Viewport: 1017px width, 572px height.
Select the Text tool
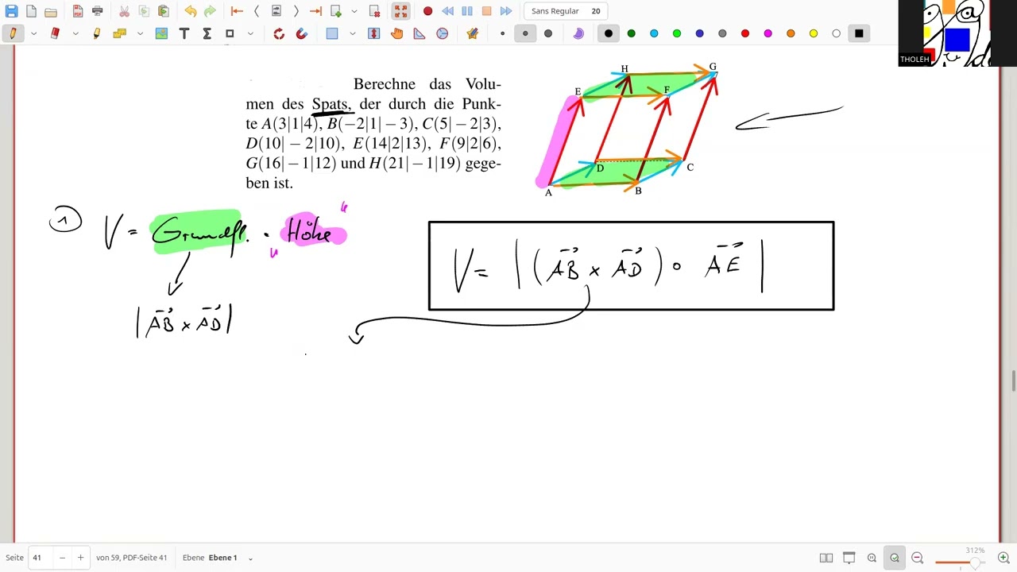pyautogui.click(x=184, y=33)
